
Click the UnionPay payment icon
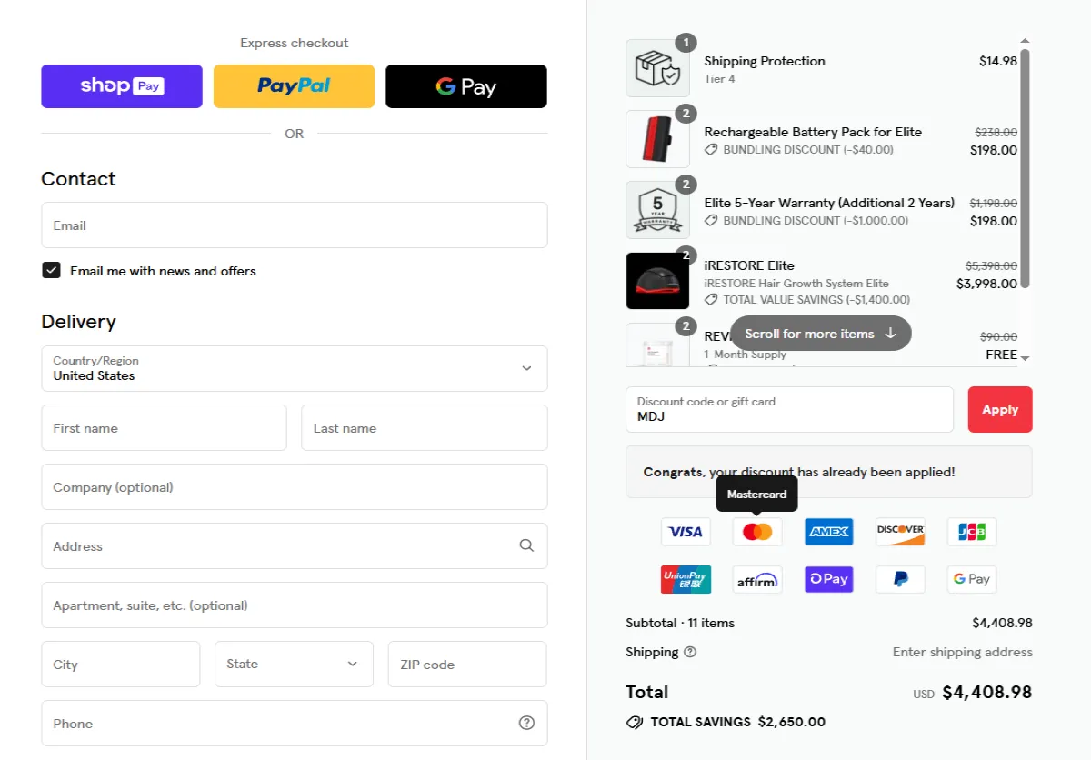coord(686,579)
